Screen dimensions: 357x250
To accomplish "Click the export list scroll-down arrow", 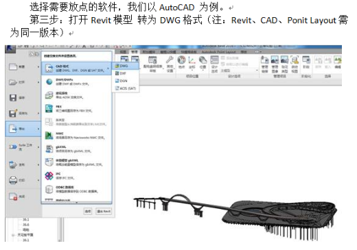I will [76, 203].
